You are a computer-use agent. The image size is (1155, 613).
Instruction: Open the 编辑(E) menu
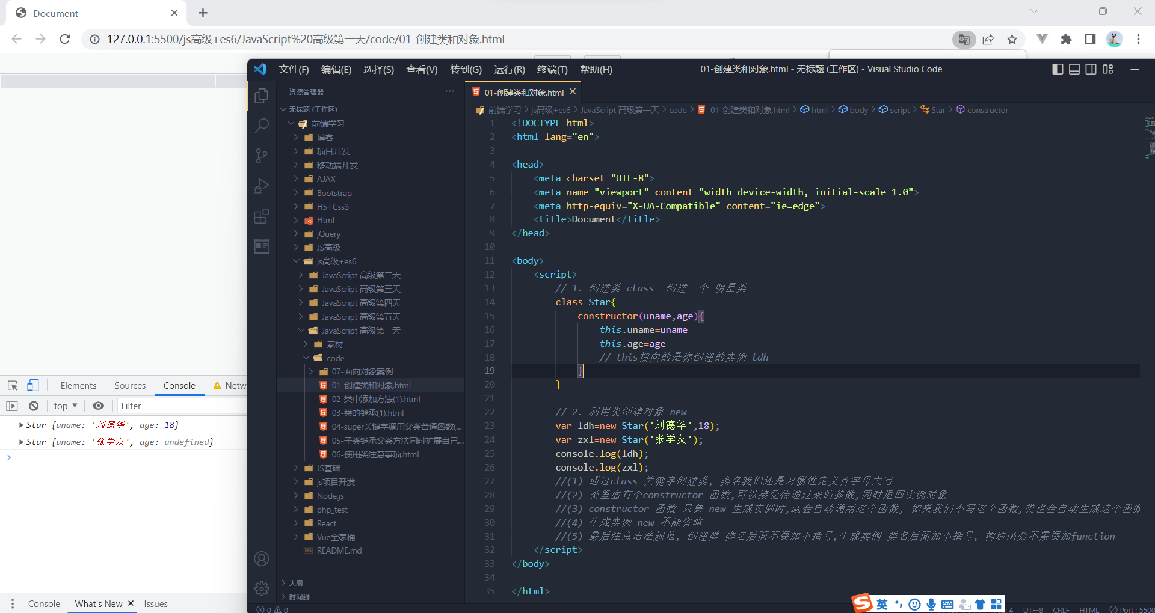(336, 70)
